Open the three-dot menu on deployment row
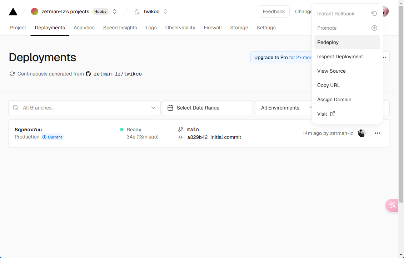404x258 pixels. pyautogui.click(x=378, y=133)
